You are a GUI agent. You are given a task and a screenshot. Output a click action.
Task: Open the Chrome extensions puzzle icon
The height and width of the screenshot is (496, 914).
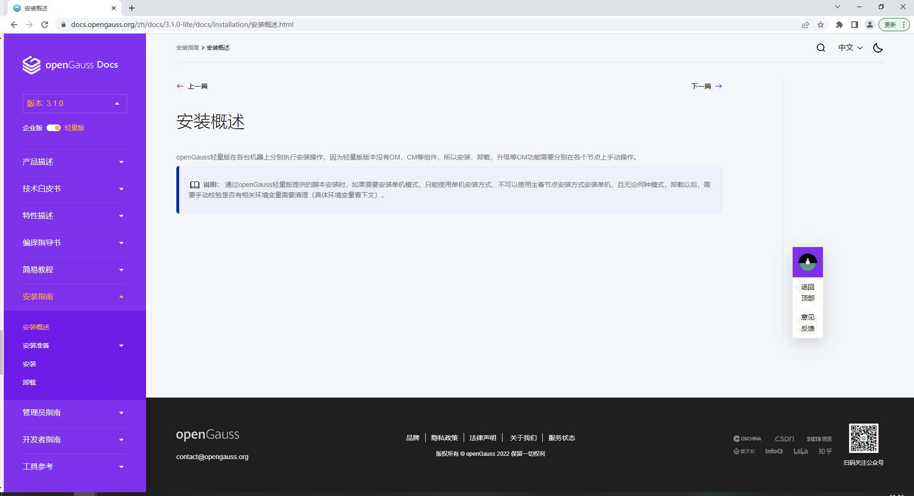[840, 25]
